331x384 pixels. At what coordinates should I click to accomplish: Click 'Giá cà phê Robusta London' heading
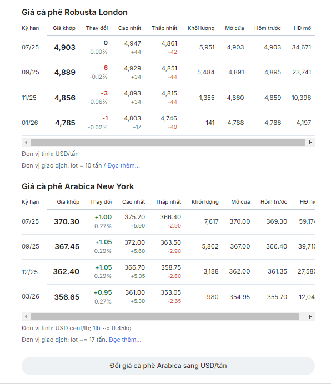coord(74,12)
